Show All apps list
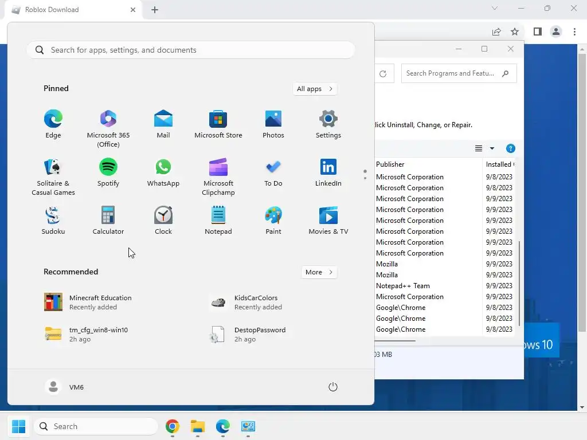587x440 pixels. (315, 89)
